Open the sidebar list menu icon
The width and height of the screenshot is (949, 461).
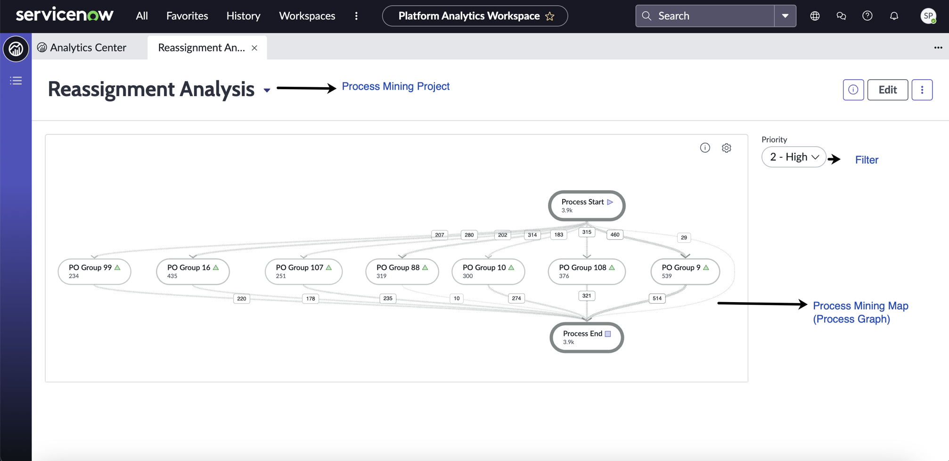pos(16,81)
